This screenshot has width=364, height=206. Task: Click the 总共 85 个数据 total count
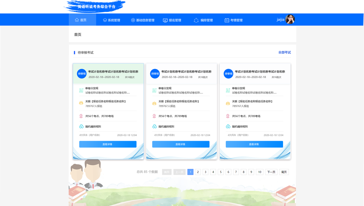click(147, 172)
